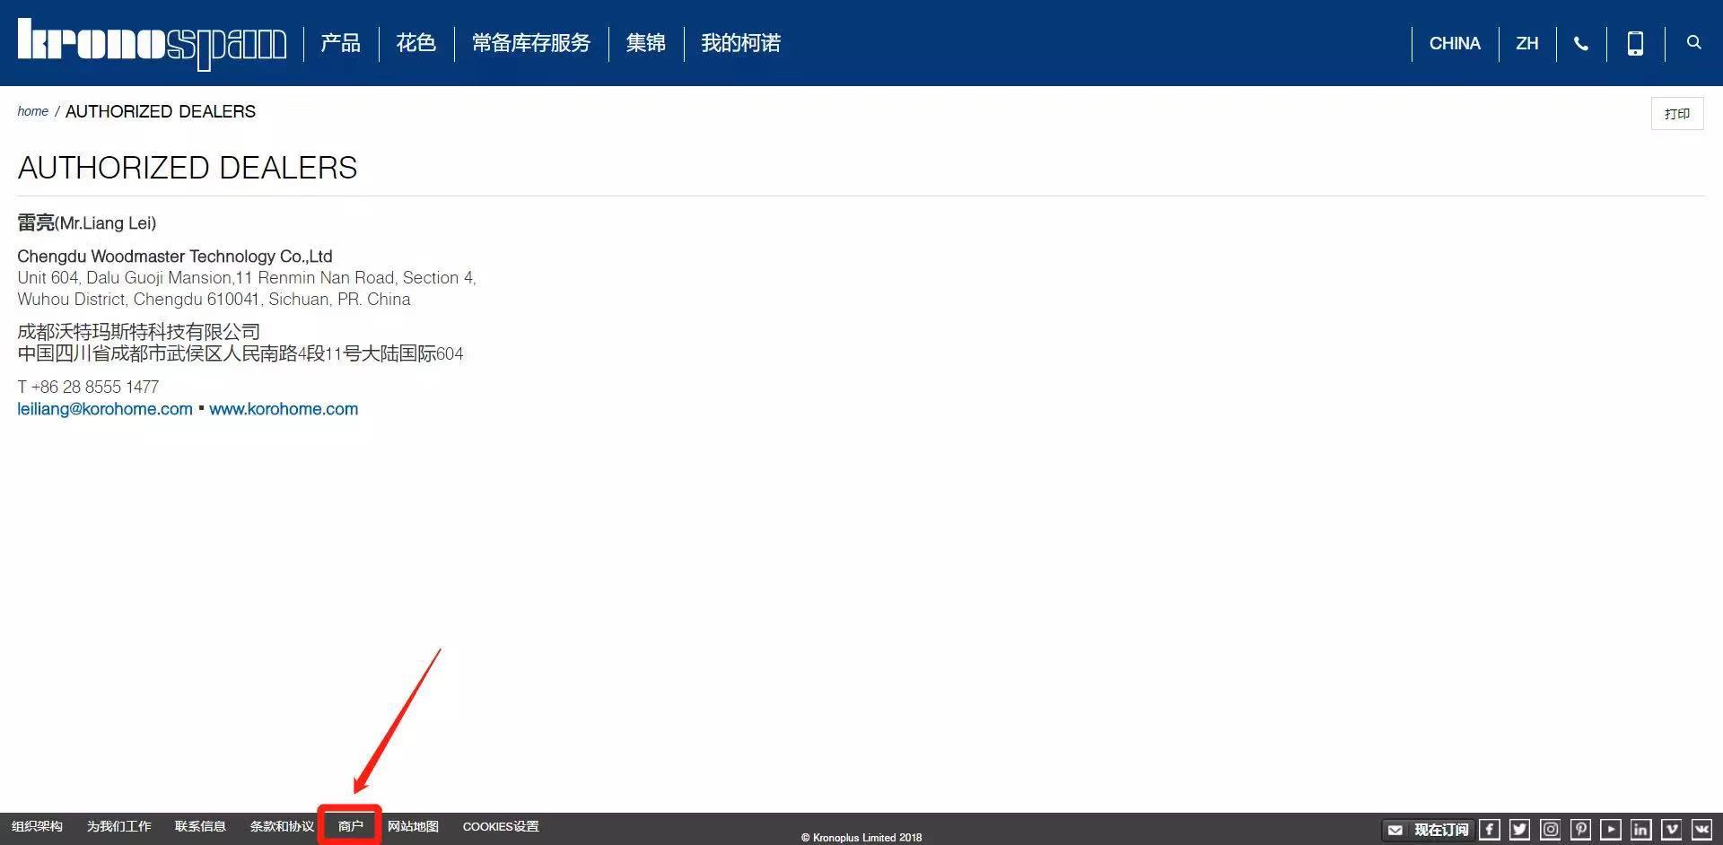
Task: Click 成都沃特玛斯特科技有限公司 company name
Action: (x=138, y=332)
